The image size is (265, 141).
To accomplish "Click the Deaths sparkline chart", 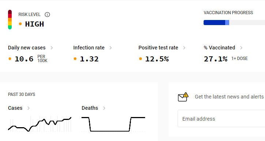I will click(113, 124).
